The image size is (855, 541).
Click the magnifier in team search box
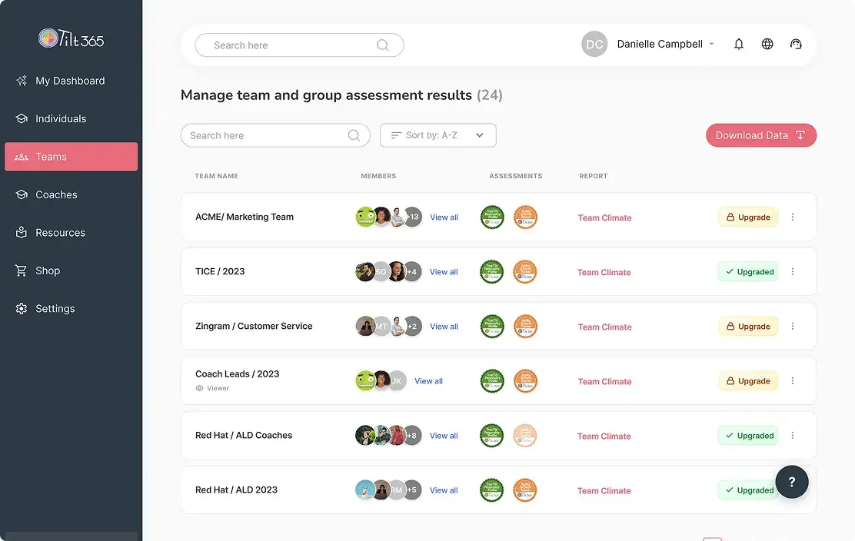click(354, 135)
